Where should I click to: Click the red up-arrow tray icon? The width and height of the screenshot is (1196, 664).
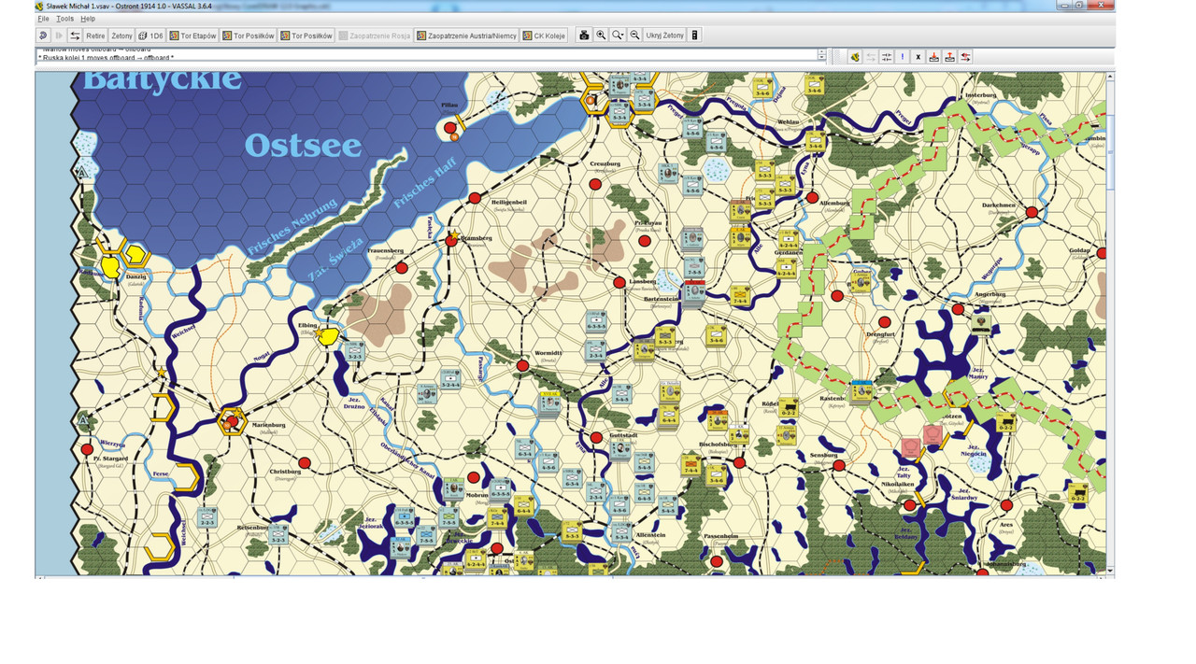950,57
